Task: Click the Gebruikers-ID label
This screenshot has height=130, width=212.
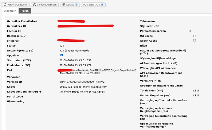Action: click(17, 26)
